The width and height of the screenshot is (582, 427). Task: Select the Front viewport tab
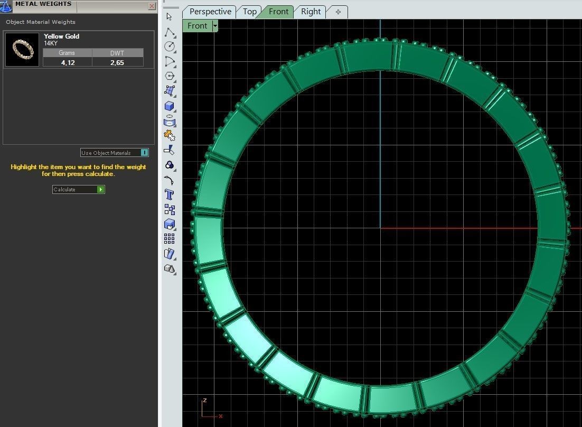coord(278,12)
